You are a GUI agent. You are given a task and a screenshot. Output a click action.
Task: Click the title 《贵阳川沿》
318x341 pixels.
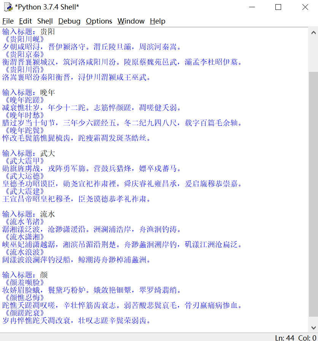[x=25, y=70]
